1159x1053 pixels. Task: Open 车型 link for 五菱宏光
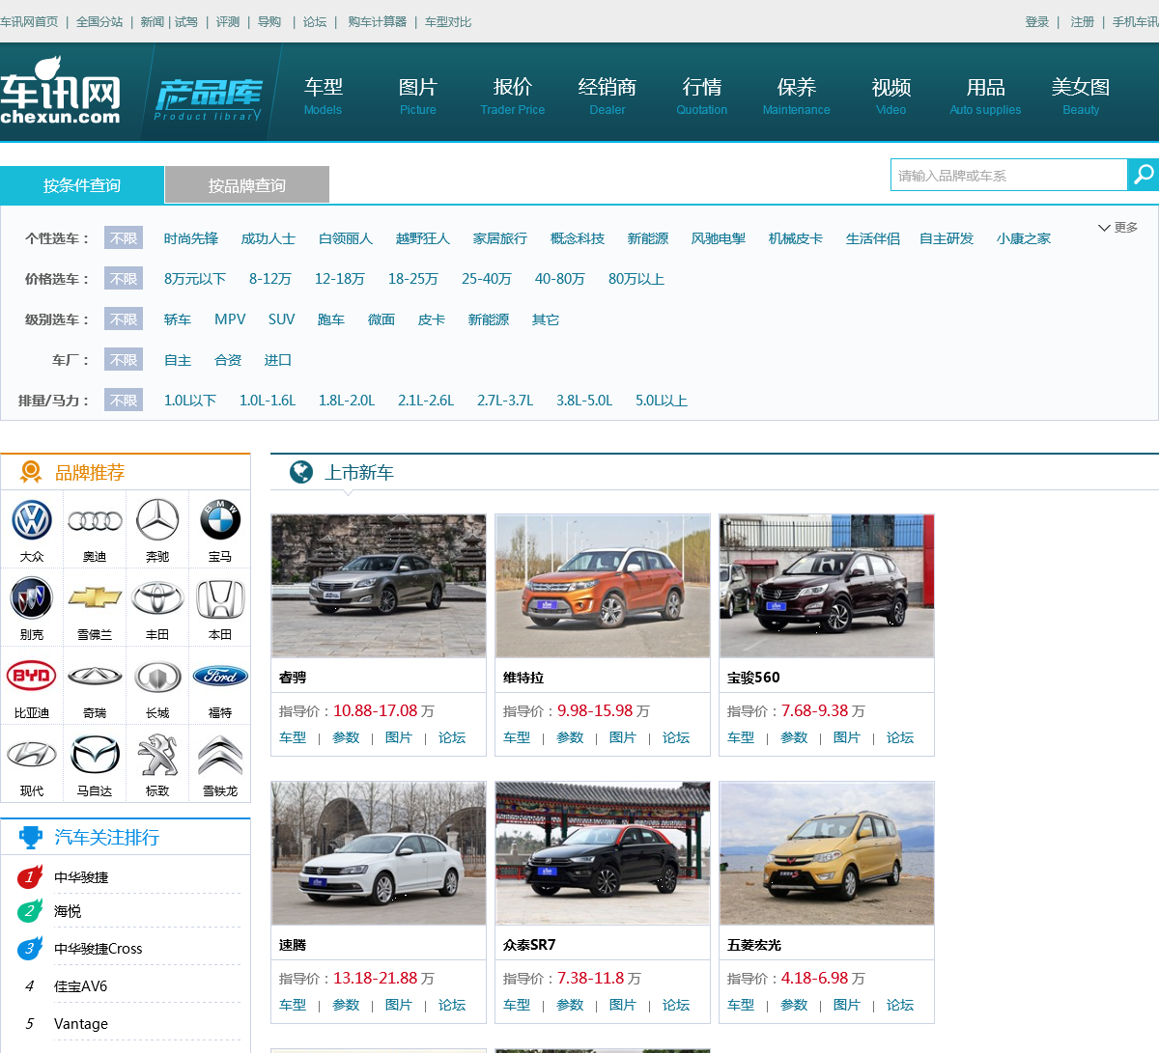[x=741, y=1005]
